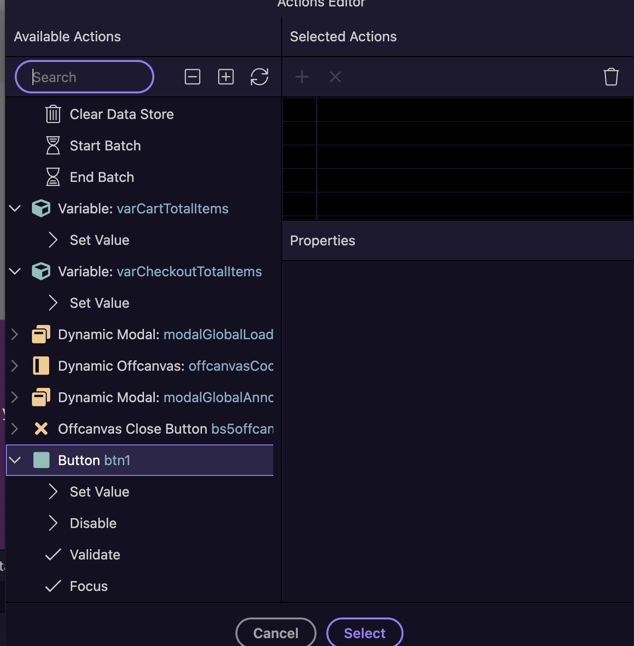Select the End Batch hourglass action
The image size is (634, 646).
click(x=102, y=177)
